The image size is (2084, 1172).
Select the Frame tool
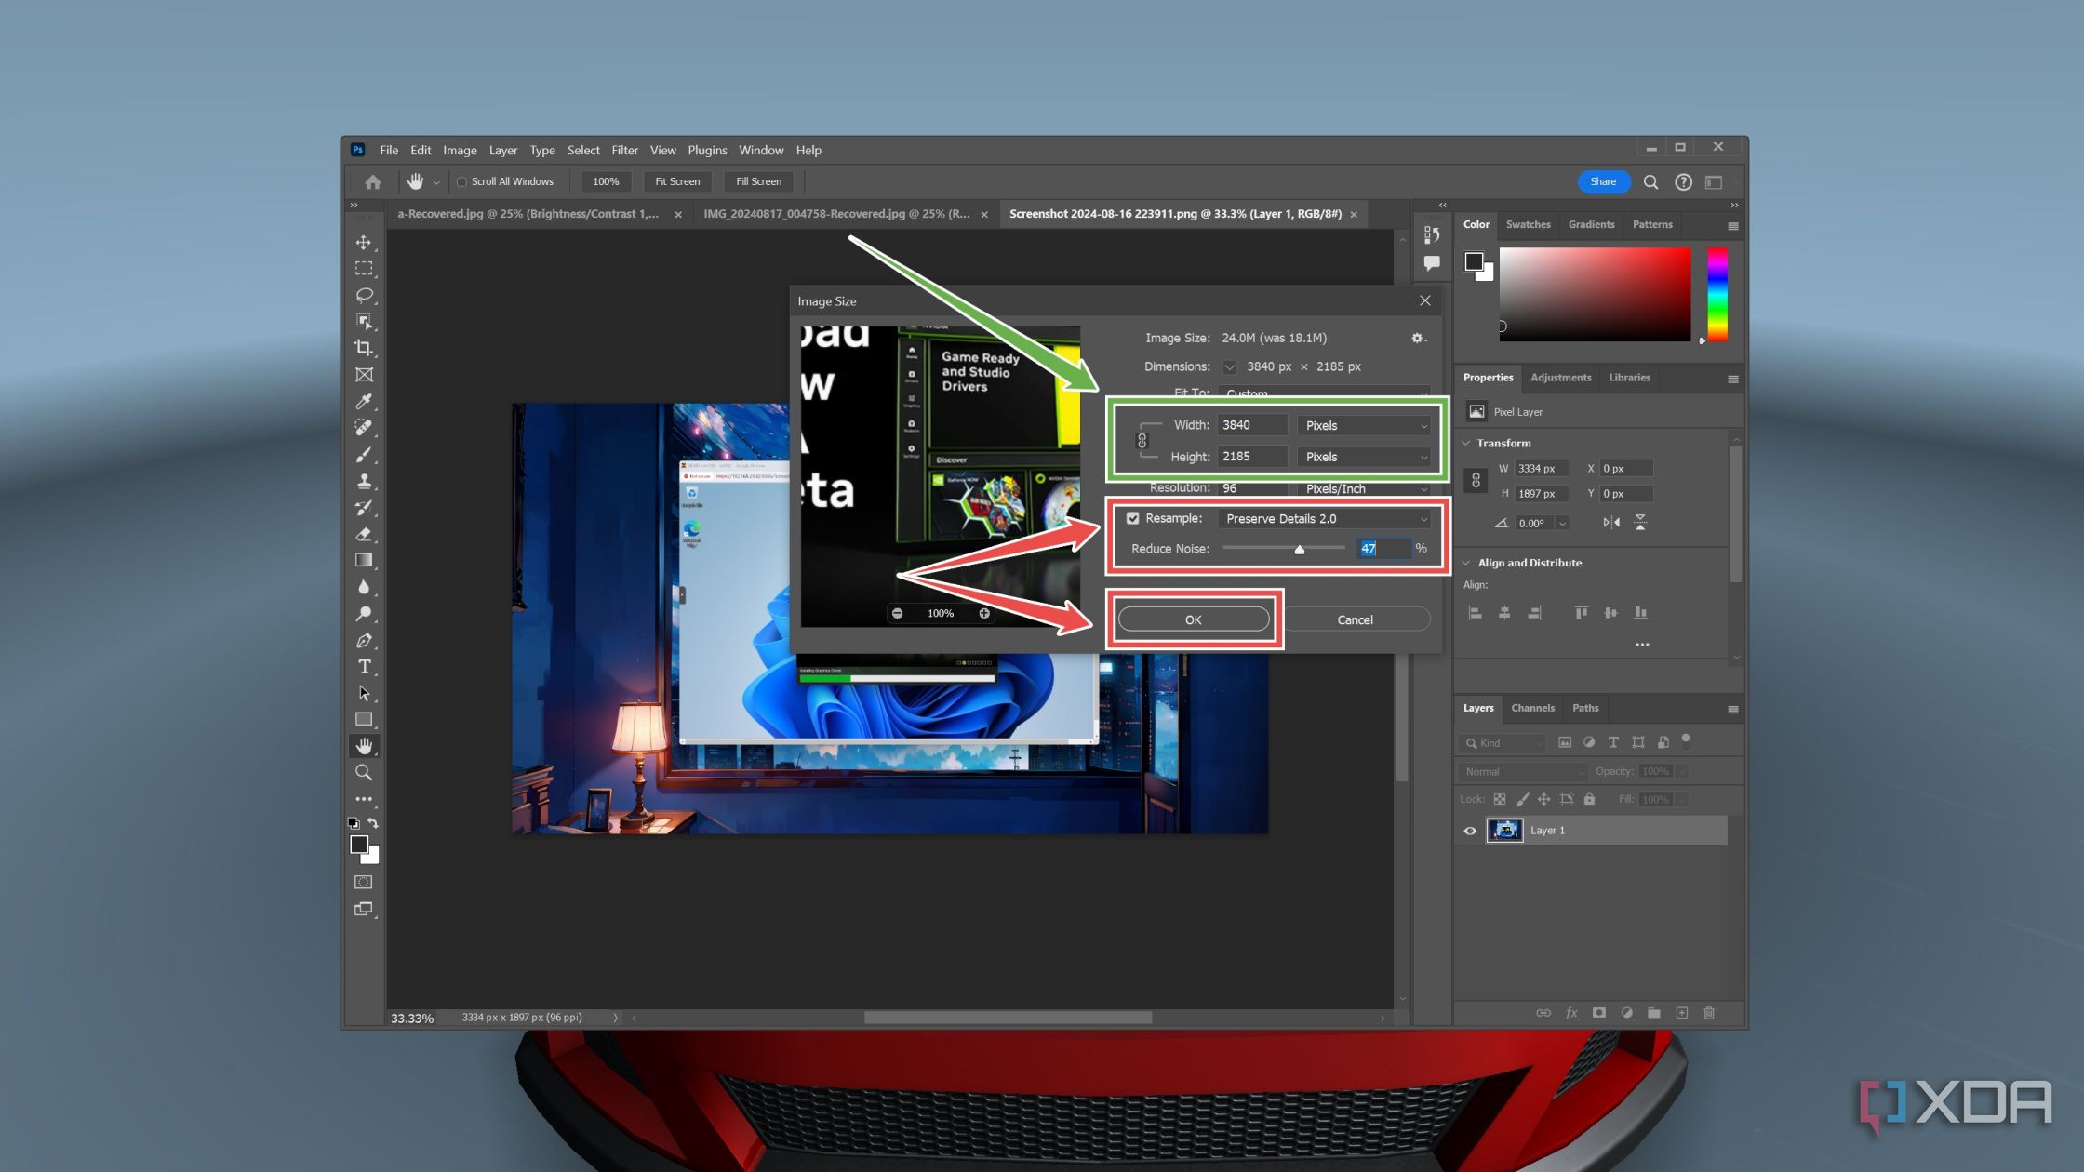coord(364,375)
